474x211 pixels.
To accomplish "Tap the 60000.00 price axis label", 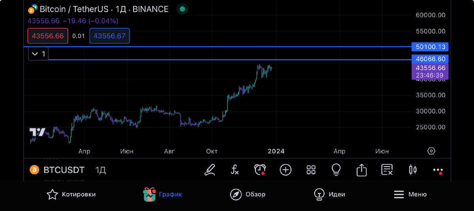I will coord(431,15).
